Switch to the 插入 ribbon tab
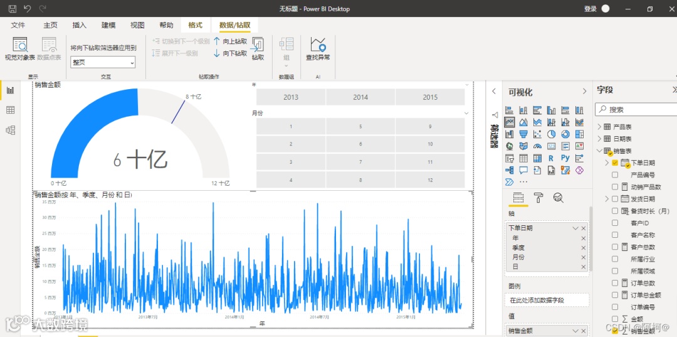Image resolution: width=677 pixels, height=337 pixels. tap(80, 25)
